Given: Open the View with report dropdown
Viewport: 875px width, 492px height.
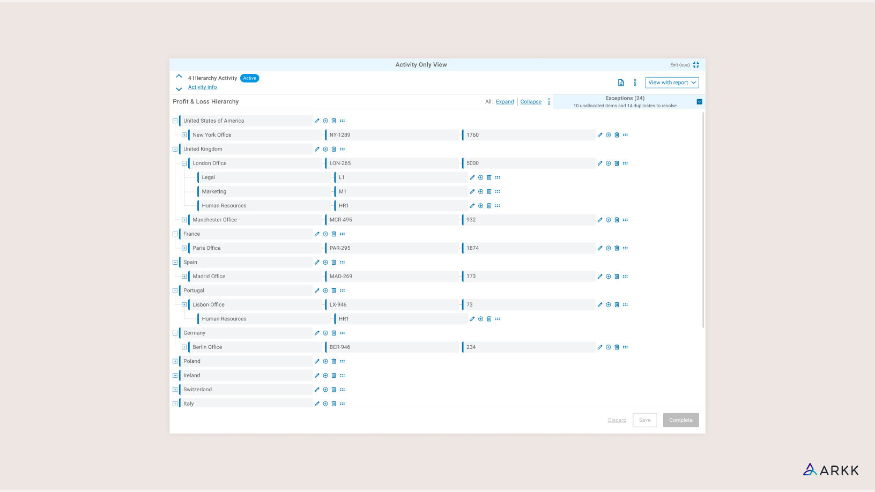Looking at the screenshot, I should (672, 83).
